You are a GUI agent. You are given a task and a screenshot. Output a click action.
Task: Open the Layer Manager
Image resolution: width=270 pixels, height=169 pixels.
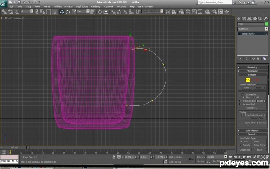tap(181, 12)
